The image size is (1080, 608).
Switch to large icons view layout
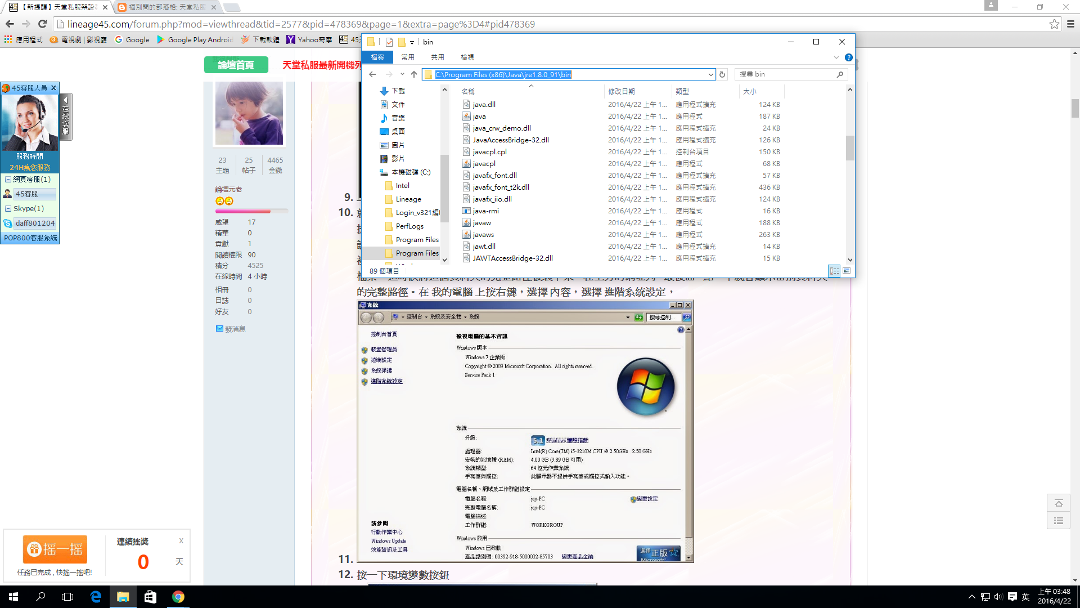847,271
